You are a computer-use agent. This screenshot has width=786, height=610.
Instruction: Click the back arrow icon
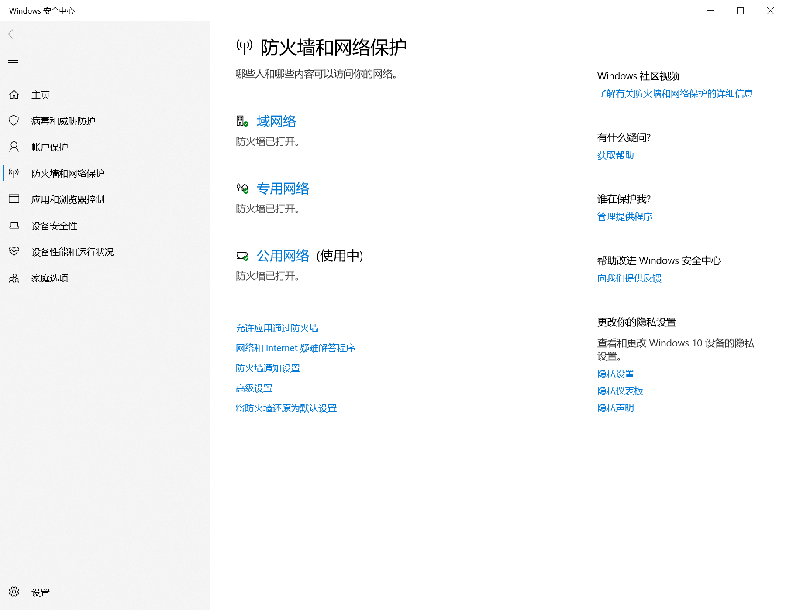pos(13,34)
